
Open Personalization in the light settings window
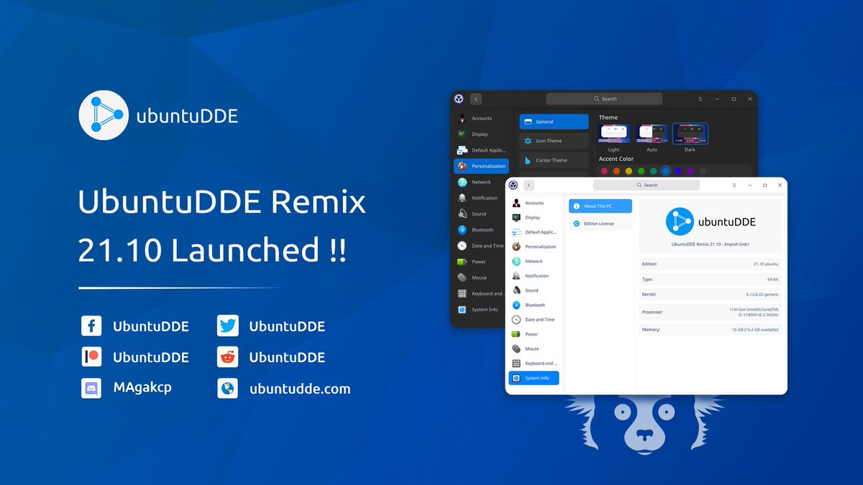[x=534, y=246]
